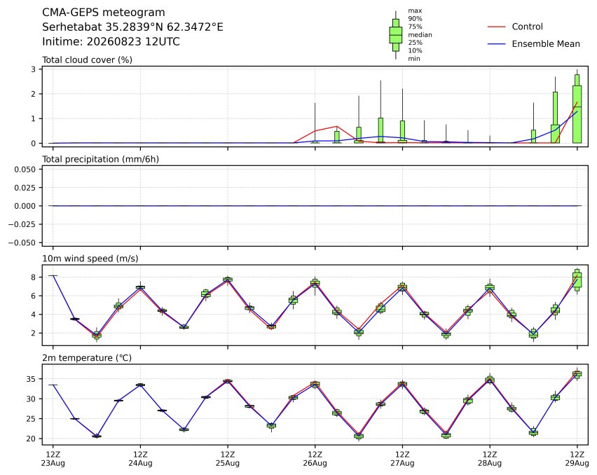Click the Serhetabat coordinates text

pyautogui.click(x=132, y=27)
